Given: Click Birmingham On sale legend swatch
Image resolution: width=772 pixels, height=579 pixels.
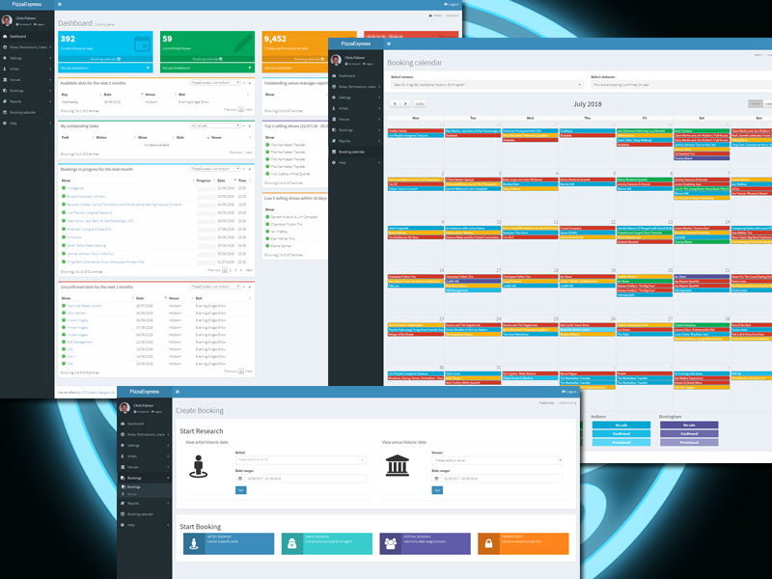Looking at the screenshot, I should [689, 425].
